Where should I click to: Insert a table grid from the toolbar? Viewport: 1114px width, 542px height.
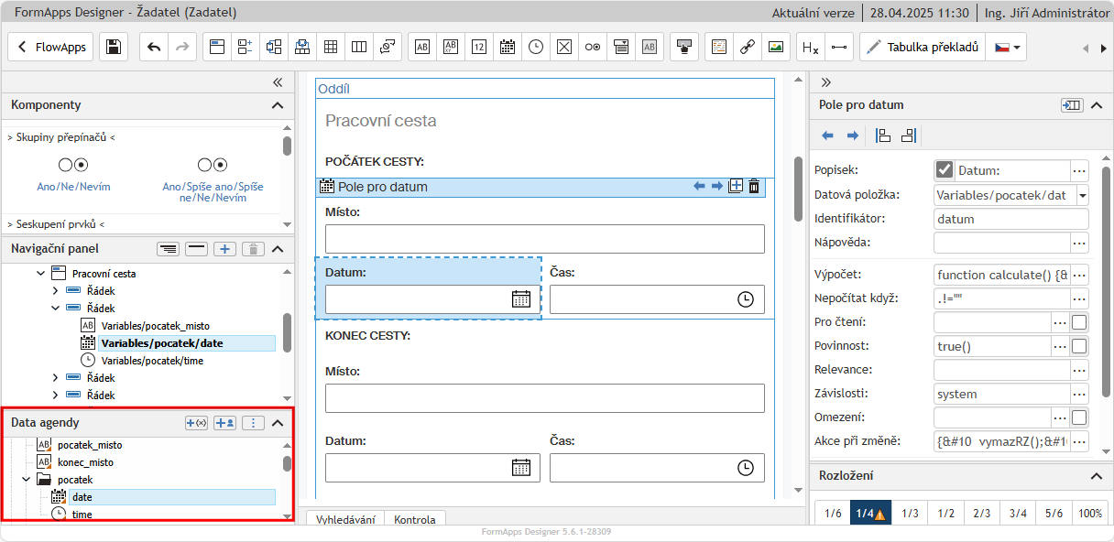(331, 47)
